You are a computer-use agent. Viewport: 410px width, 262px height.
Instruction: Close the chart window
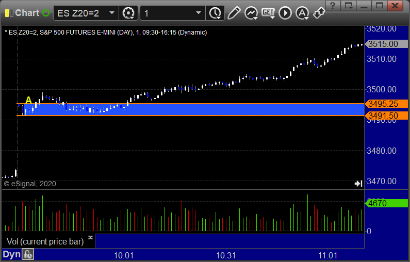[x=395, y=6]
